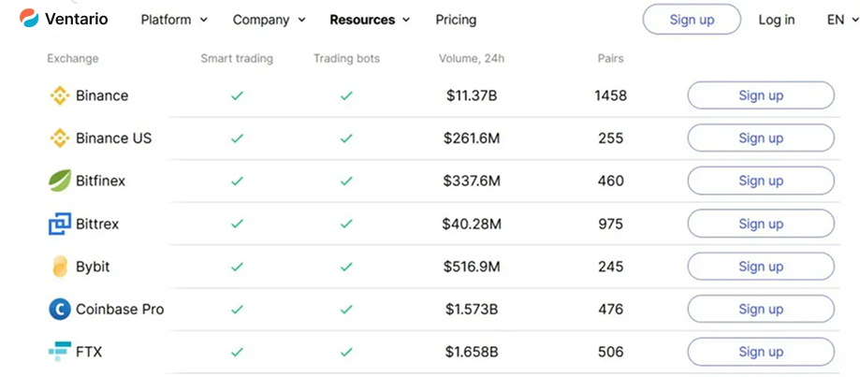Click FTX trading bots checkmark
860x377 pixels.
pos(346,352)
